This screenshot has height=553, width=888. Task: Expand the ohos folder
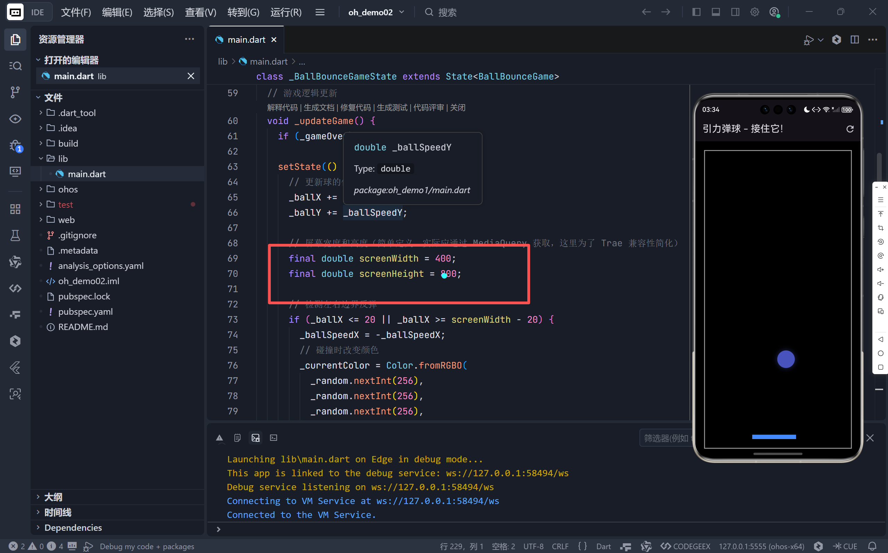pyautogui.click(x=68, y=189)
